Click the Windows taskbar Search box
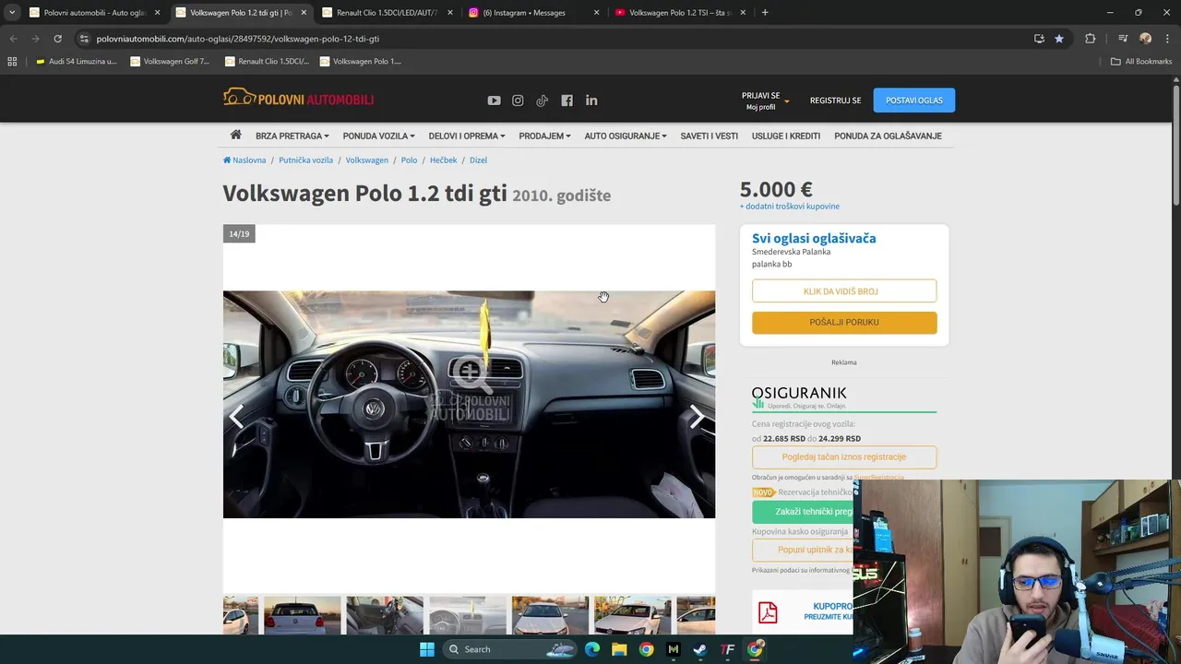The image size is (1181, 664). click(x=507, y=649)
